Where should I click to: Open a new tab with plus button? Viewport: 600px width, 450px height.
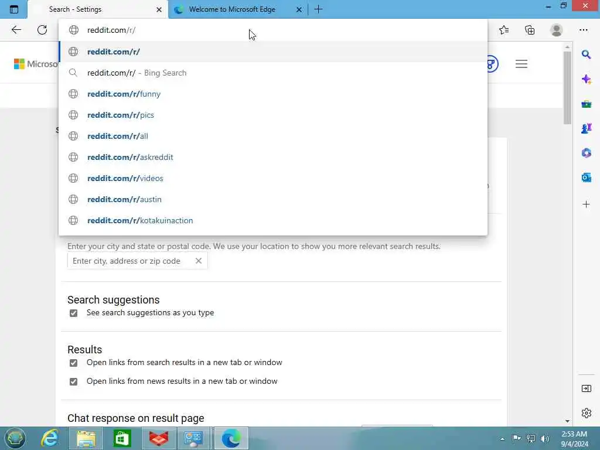click(318, 9)
